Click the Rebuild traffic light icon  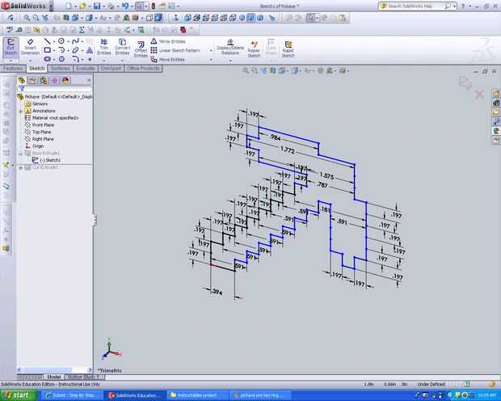click(x=154, y=6)
